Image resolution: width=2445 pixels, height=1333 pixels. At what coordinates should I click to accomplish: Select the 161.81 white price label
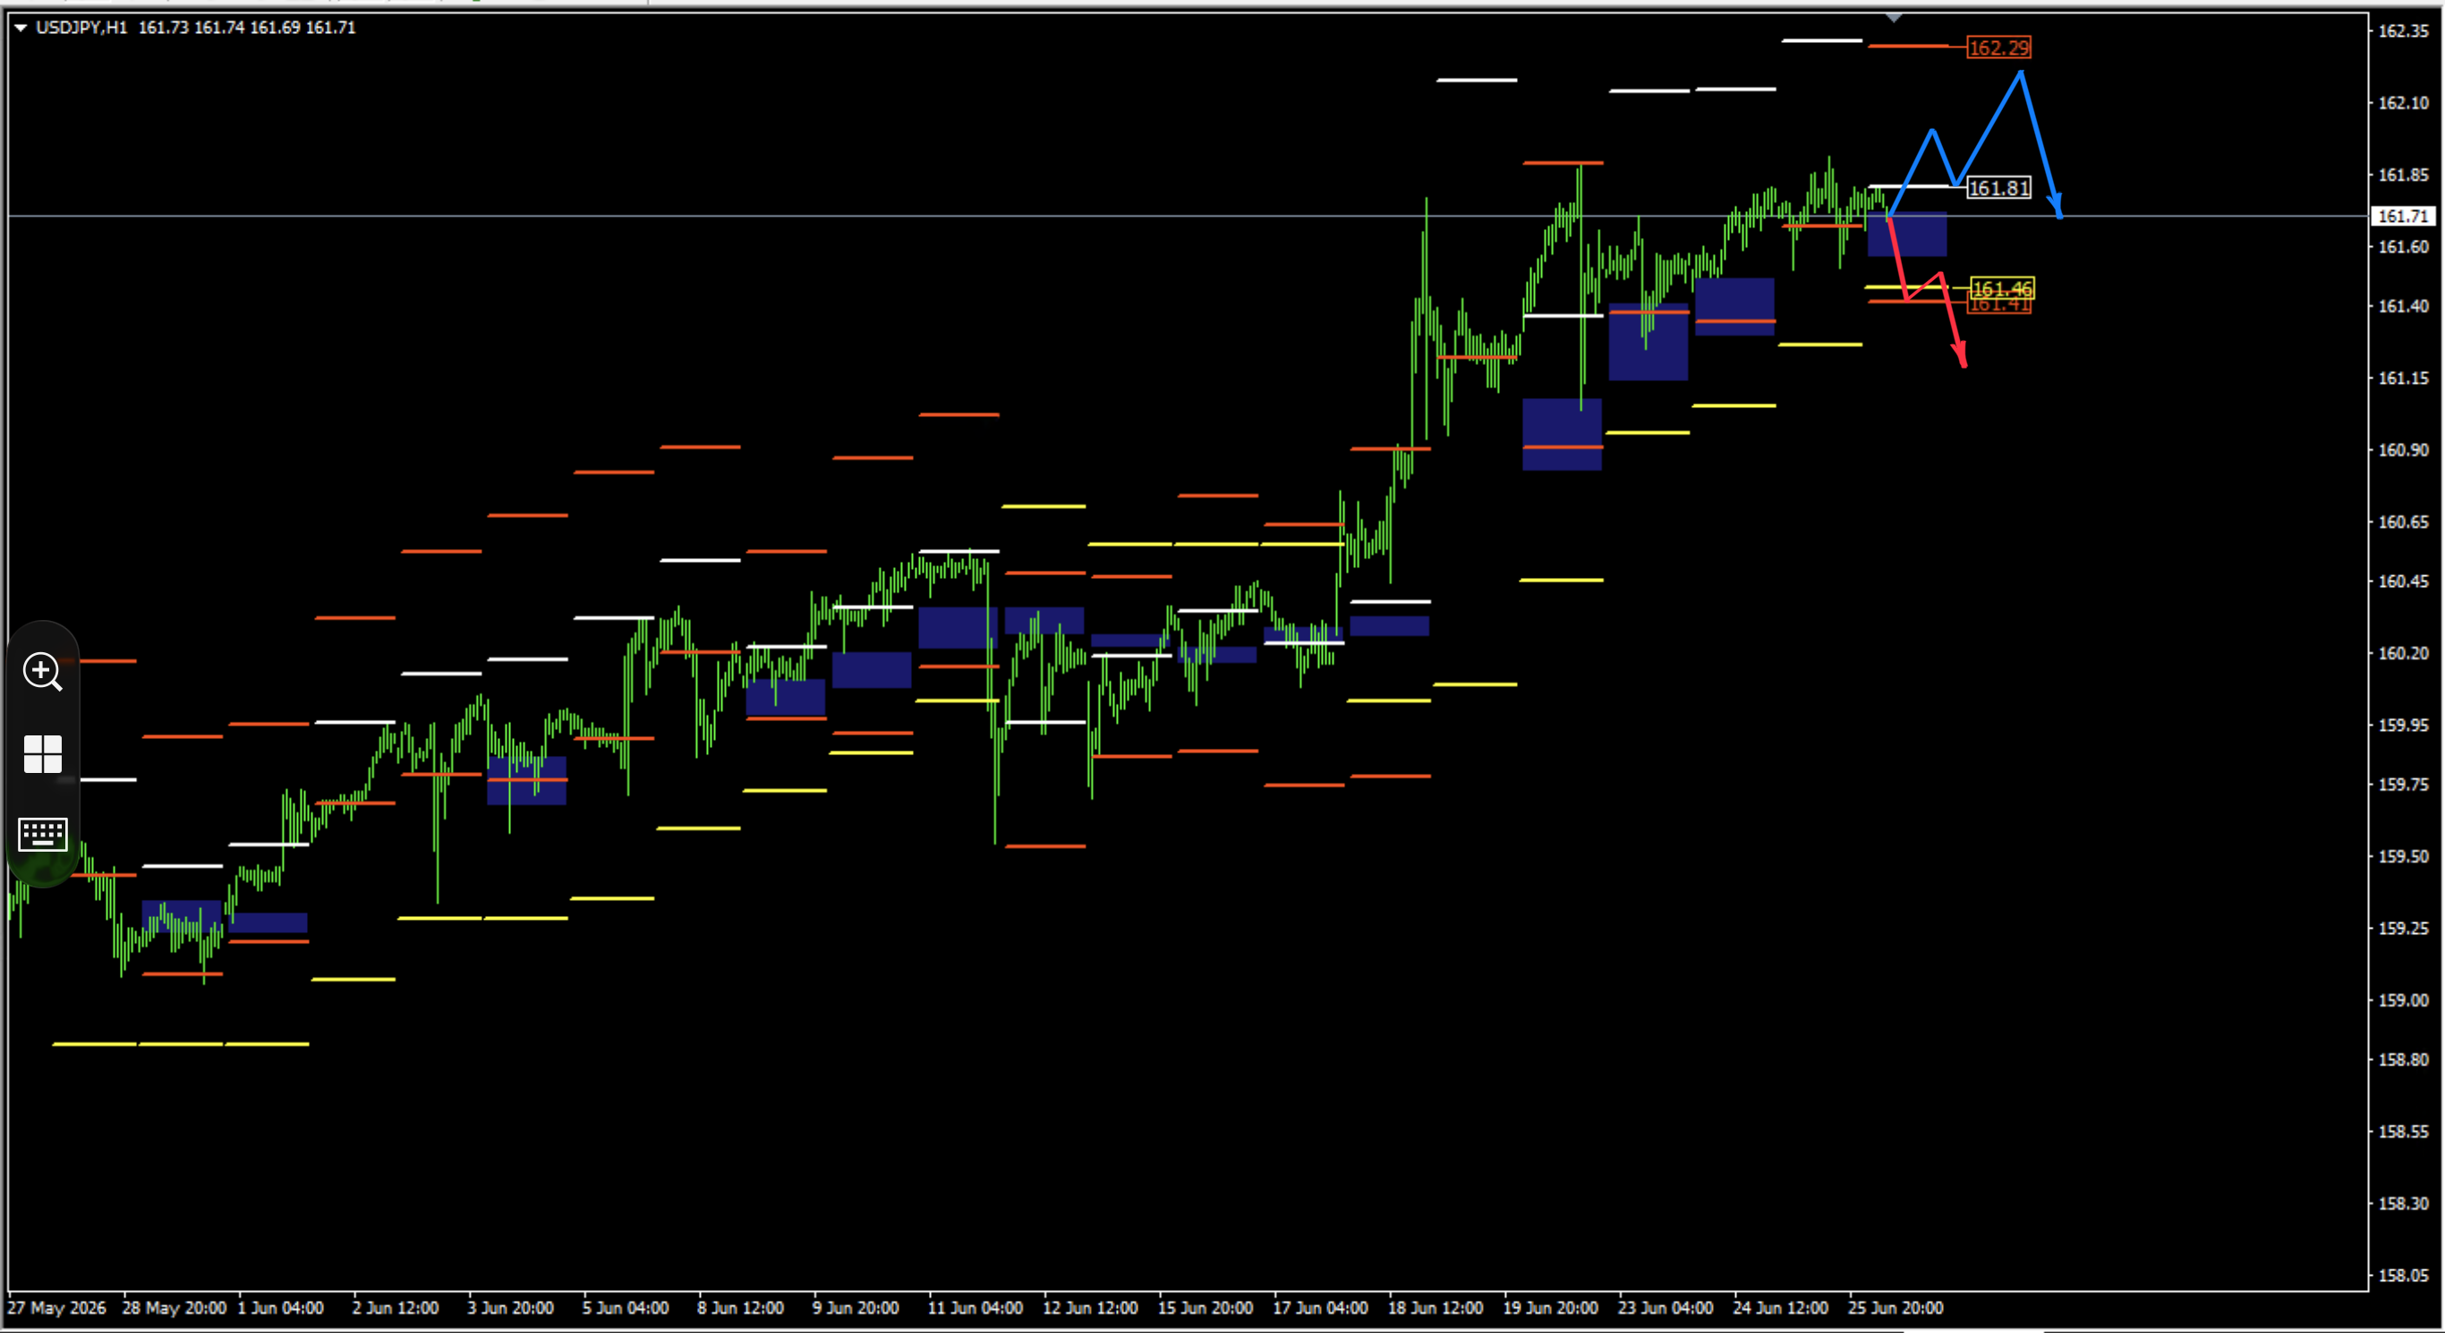1999,188
